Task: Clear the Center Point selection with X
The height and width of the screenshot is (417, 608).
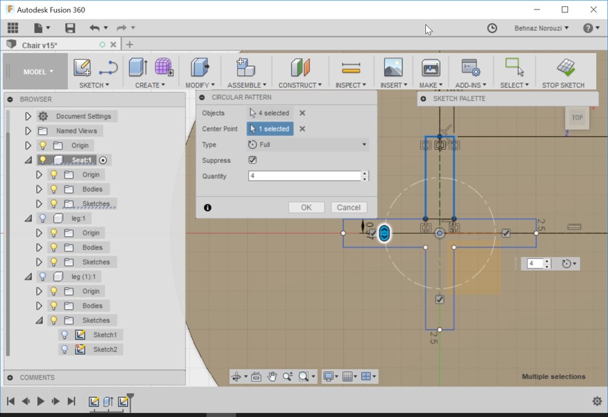Action: pyautogui.click(x=302, y=128)
